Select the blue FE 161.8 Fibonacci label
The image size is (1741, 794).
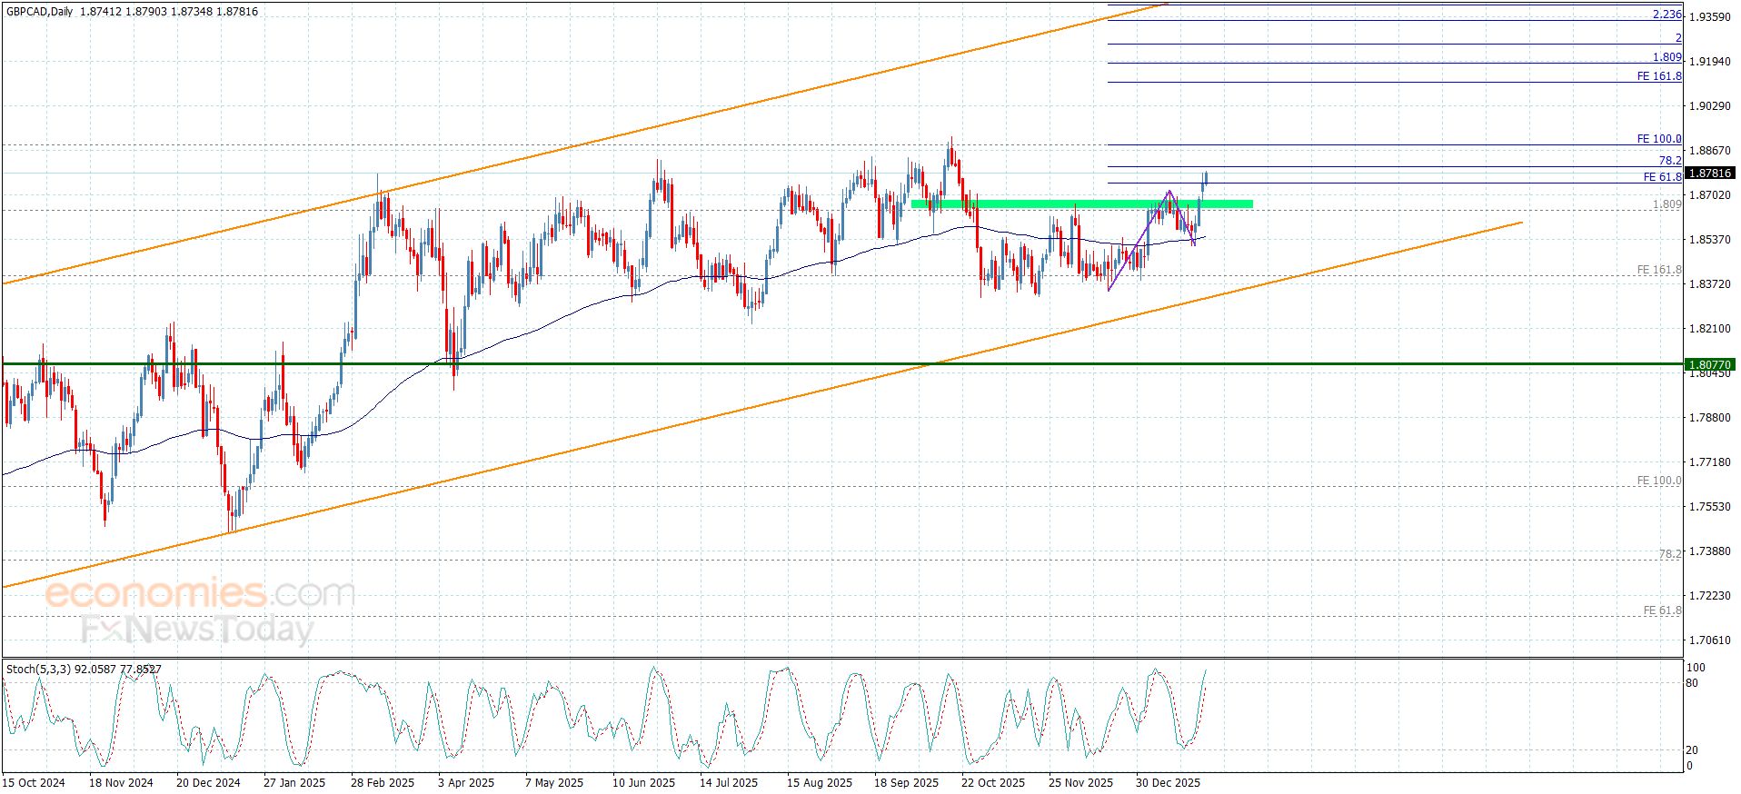1658,76
